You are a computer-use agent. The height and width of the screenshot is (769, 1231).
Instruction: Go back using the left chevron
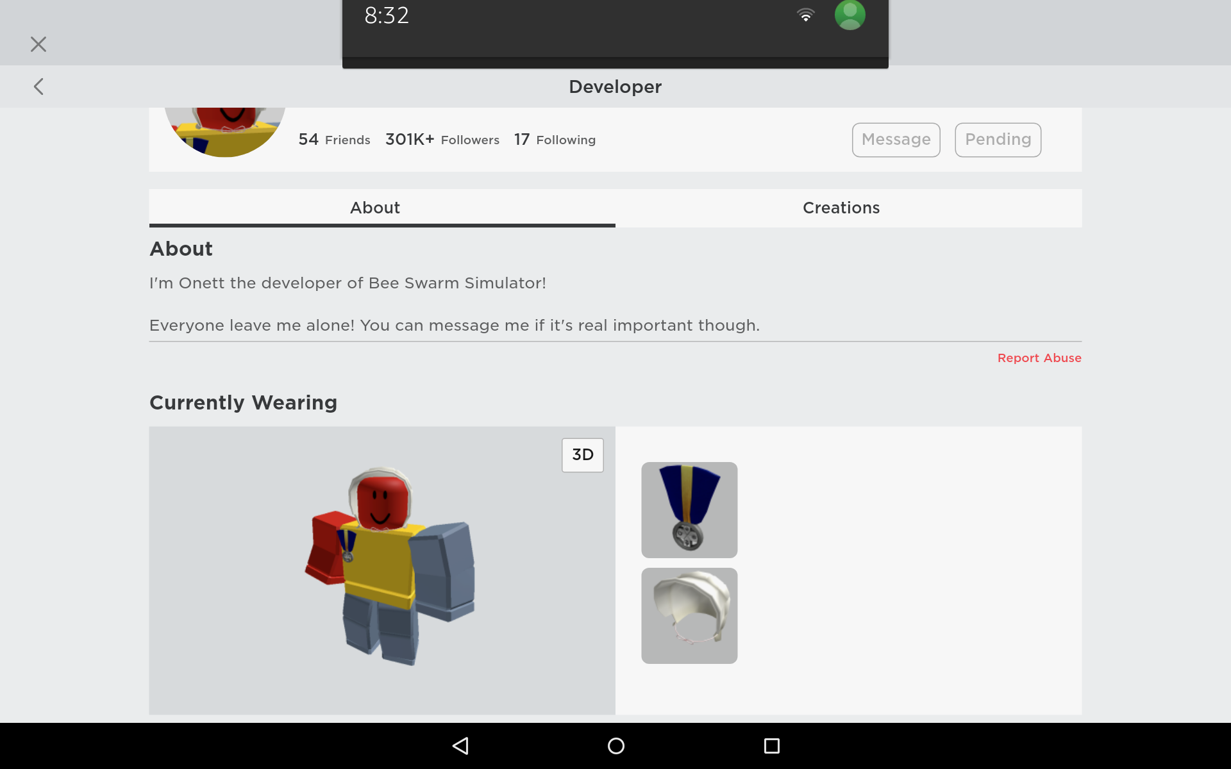[x=38, y=87]
